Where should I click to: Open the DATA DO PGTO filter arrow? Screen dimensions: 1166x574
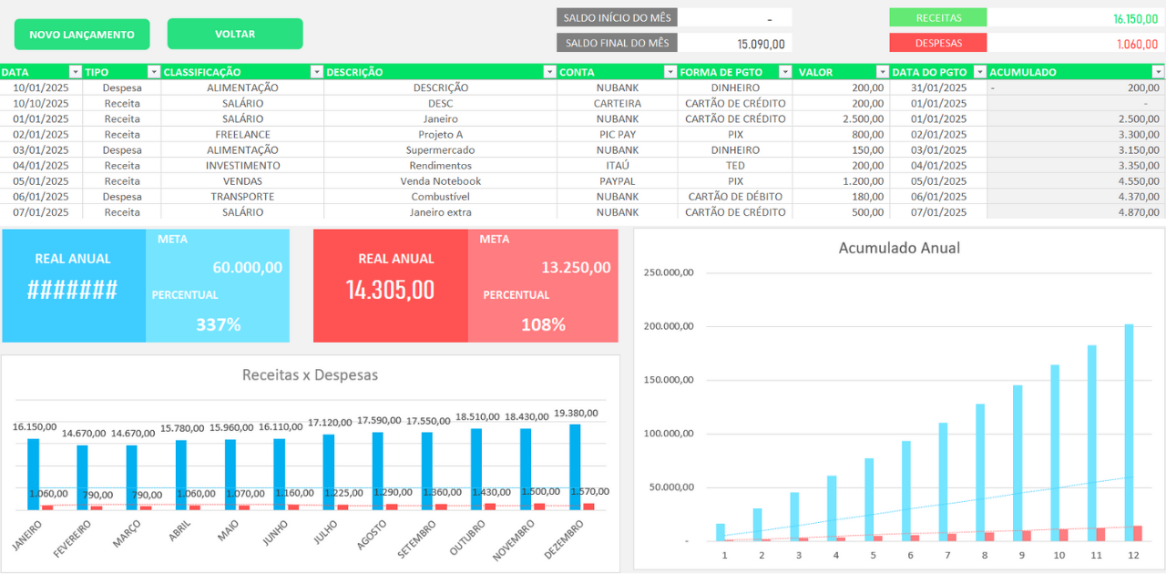(979, 72)
